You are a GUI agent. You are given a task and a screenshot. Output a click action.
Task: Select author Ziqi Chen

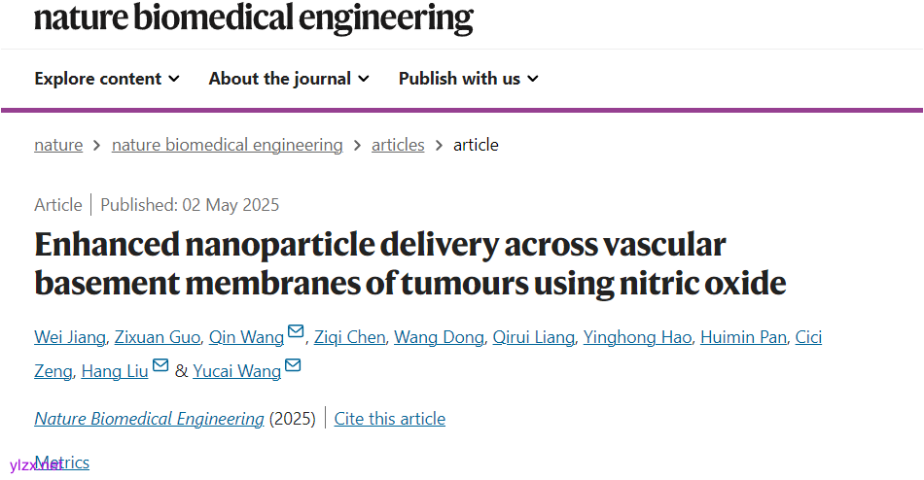click(x=348, y=337)
